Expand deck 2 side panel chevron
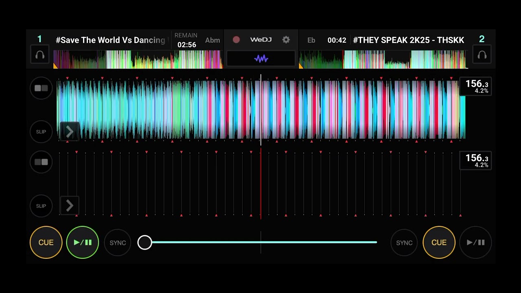Screen dimensions: 521x293 tap(69, 206)
